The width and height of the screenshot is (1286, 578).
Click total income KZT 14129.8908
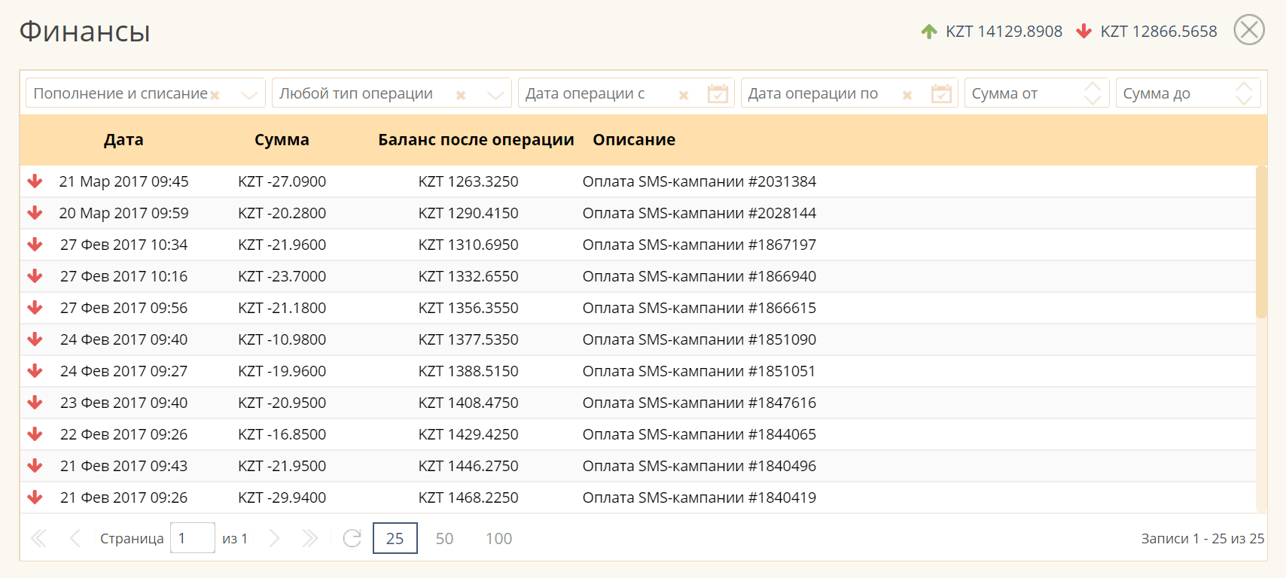coord(1004,32)
